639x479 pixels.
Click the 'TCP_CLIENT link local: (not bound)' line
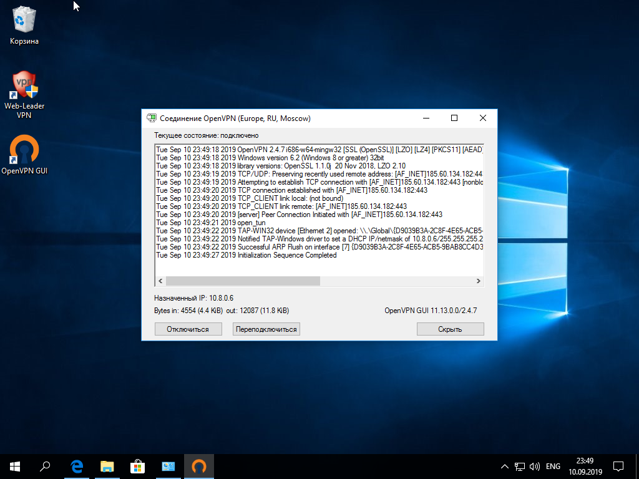coord(250,198)
